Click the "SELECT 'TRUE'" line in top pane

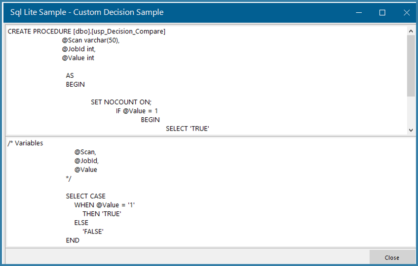pyautogui.click(x=188, y=129)
